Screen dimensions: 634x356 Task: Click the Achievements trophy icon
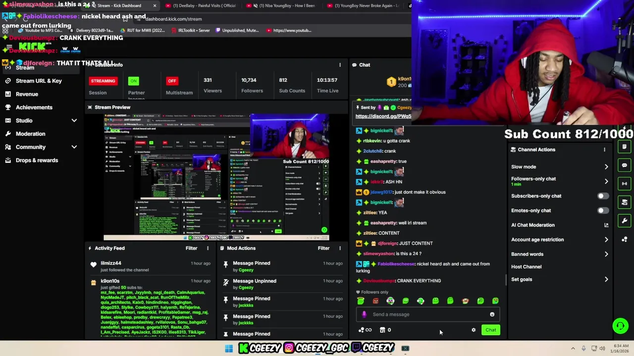pos(8,107)
